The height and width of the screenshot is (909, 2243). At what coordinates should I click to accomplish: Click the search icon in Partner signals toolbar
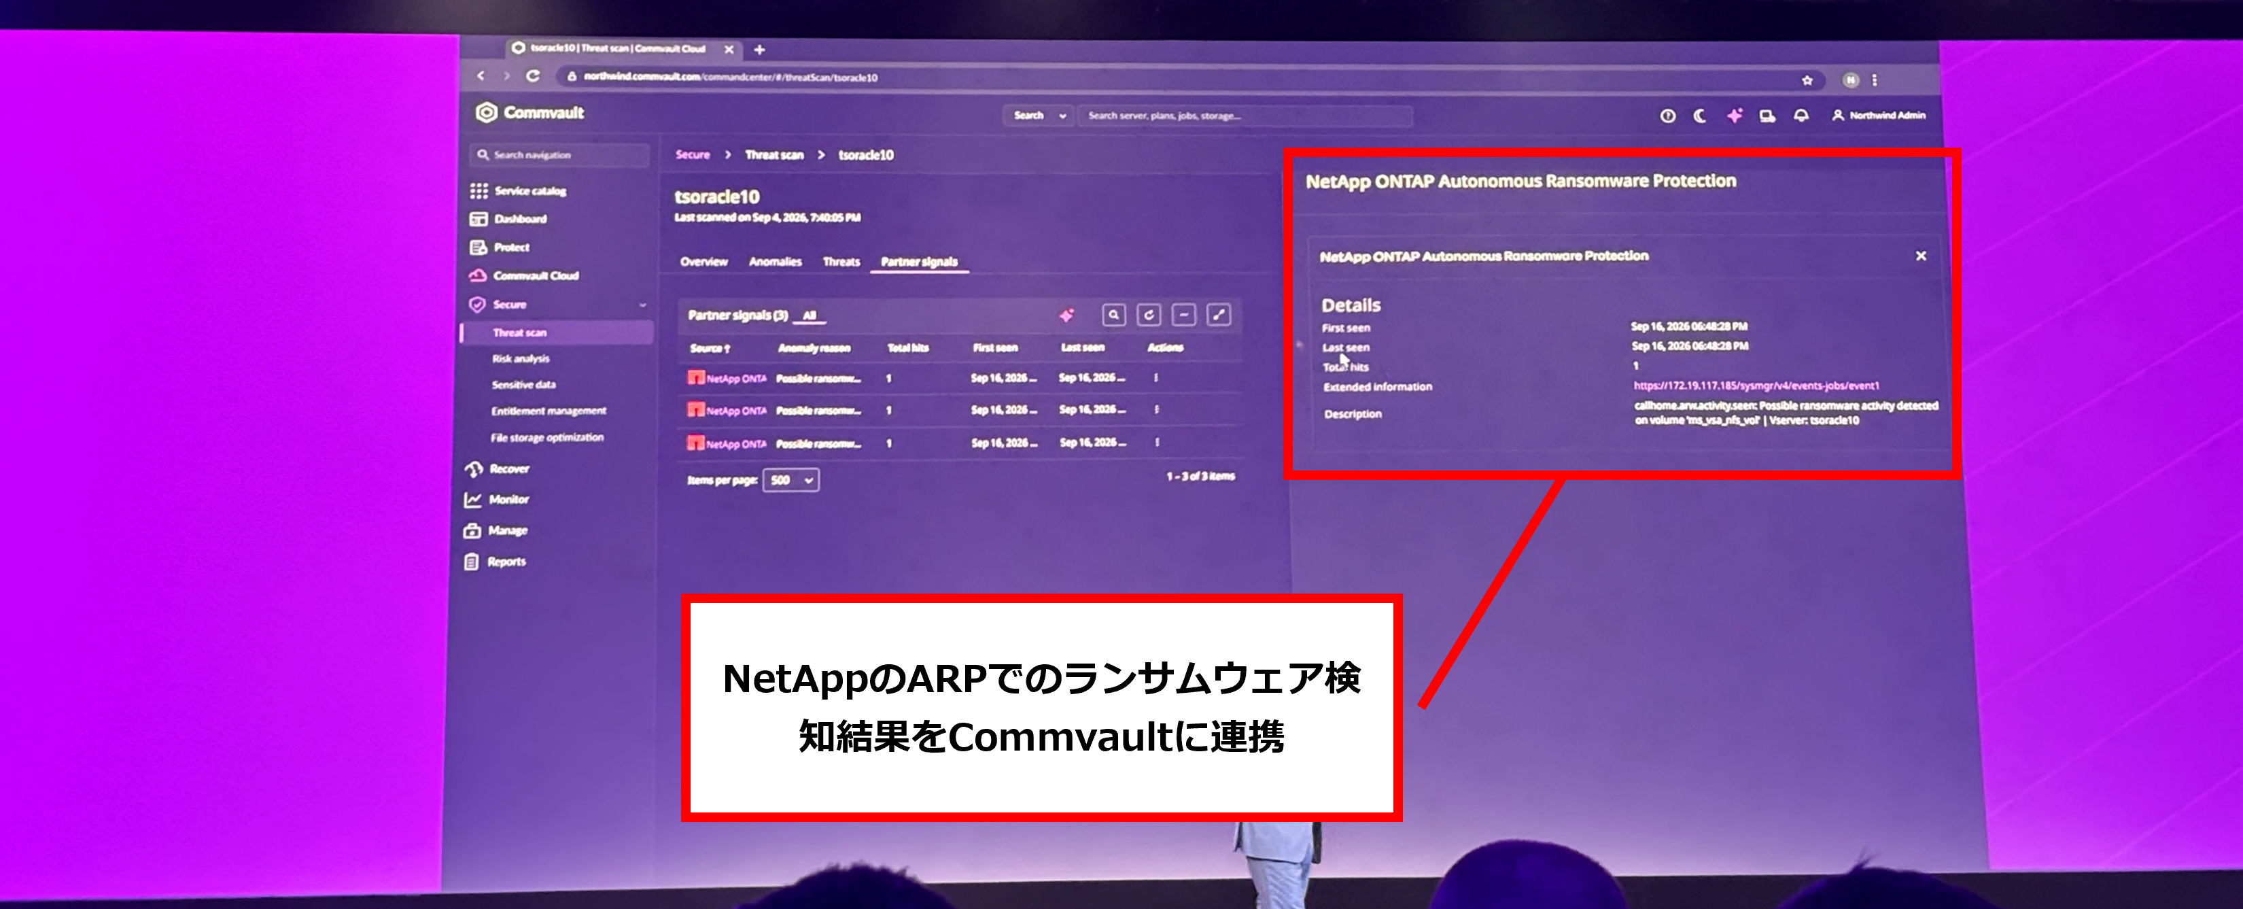[1113, 315]
